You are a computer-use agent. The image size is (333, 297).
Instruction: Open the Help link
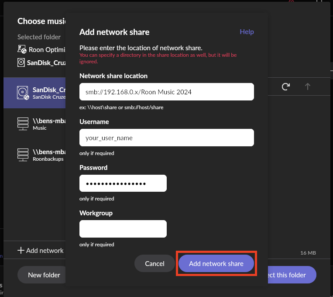click(x=247, y=32)
